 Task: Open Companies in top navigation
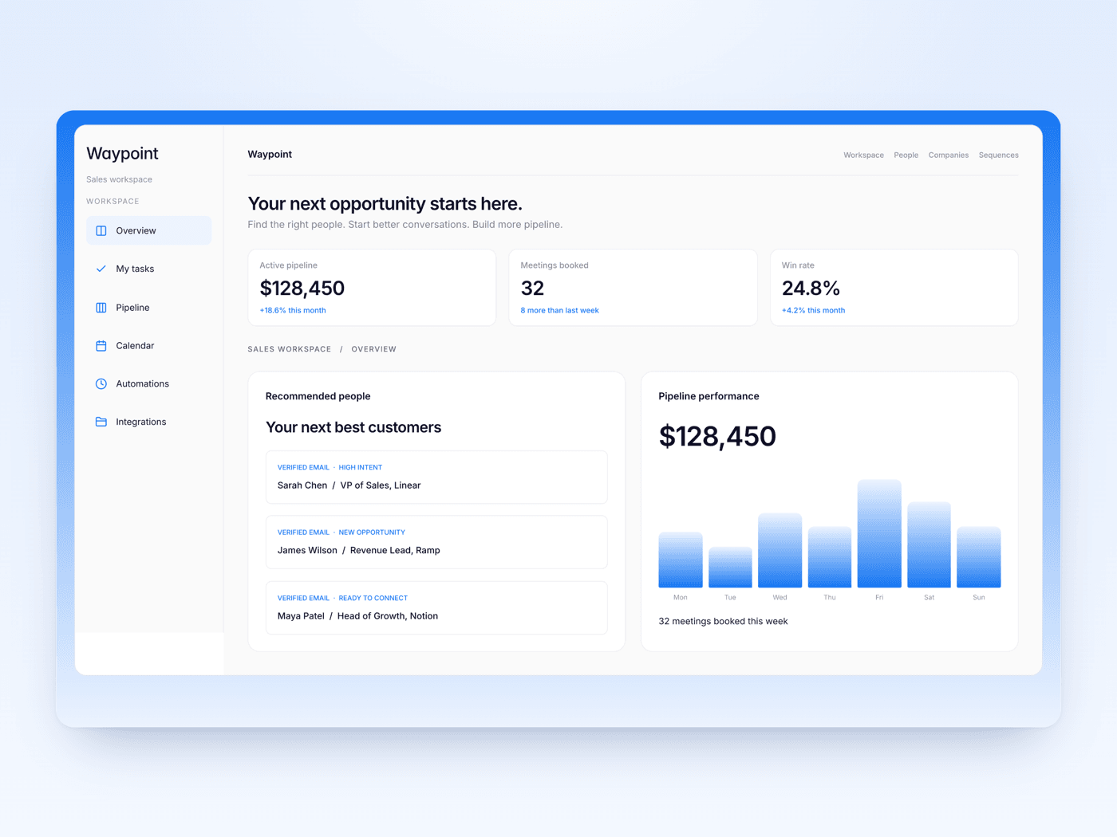[948, 155]
